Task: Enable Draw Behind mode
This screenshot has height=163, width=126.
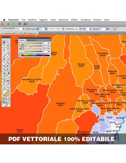Action: [x=6, y=102]
